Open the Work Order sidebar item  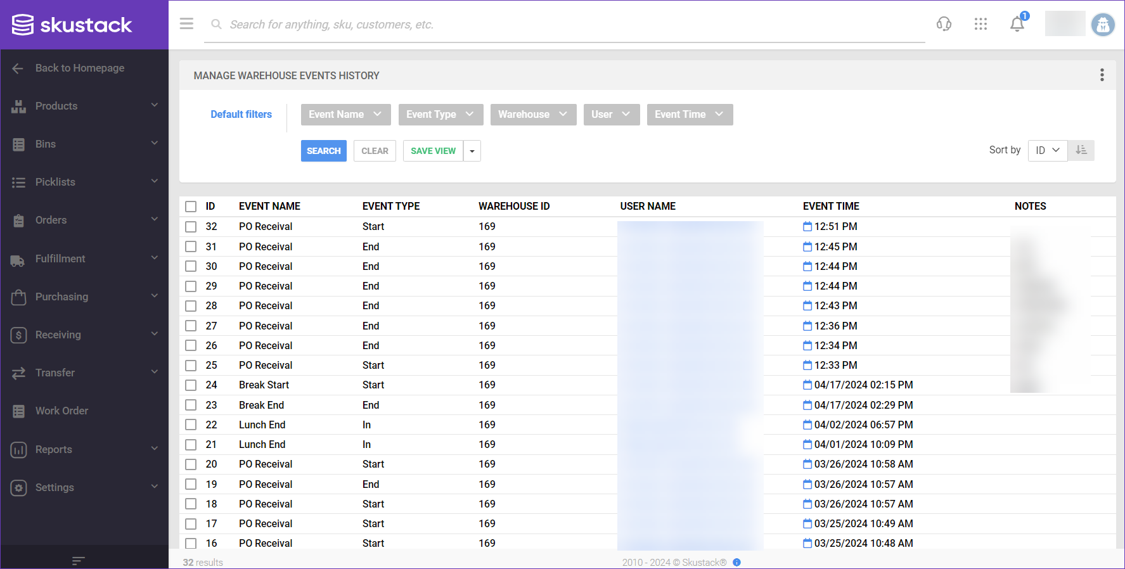click(62, 411)
